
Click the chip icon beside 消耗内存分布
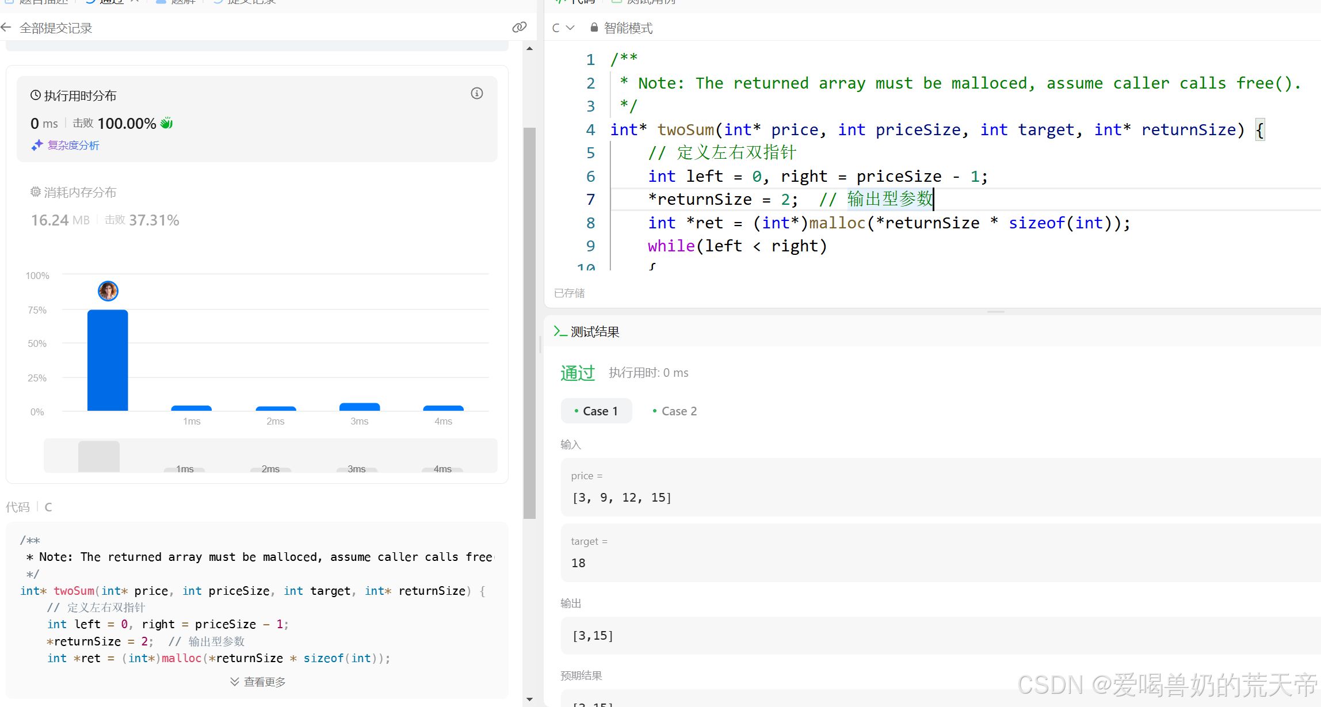[x=36, y=192]
